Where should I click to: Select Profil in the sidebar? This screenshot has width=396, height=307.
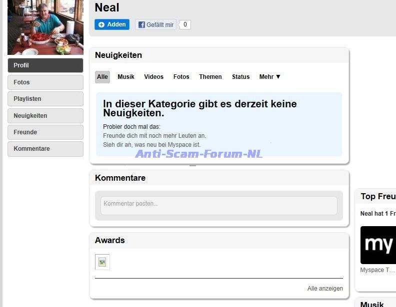[45, 65]
